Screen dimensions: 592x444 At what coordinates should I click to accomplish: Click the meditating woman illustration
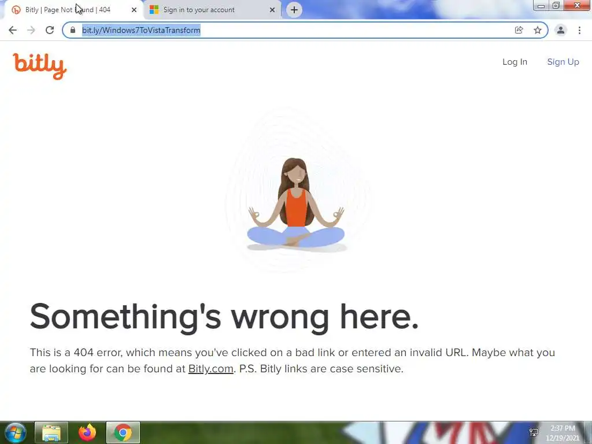pyautogui.click(x=295, y=205)
